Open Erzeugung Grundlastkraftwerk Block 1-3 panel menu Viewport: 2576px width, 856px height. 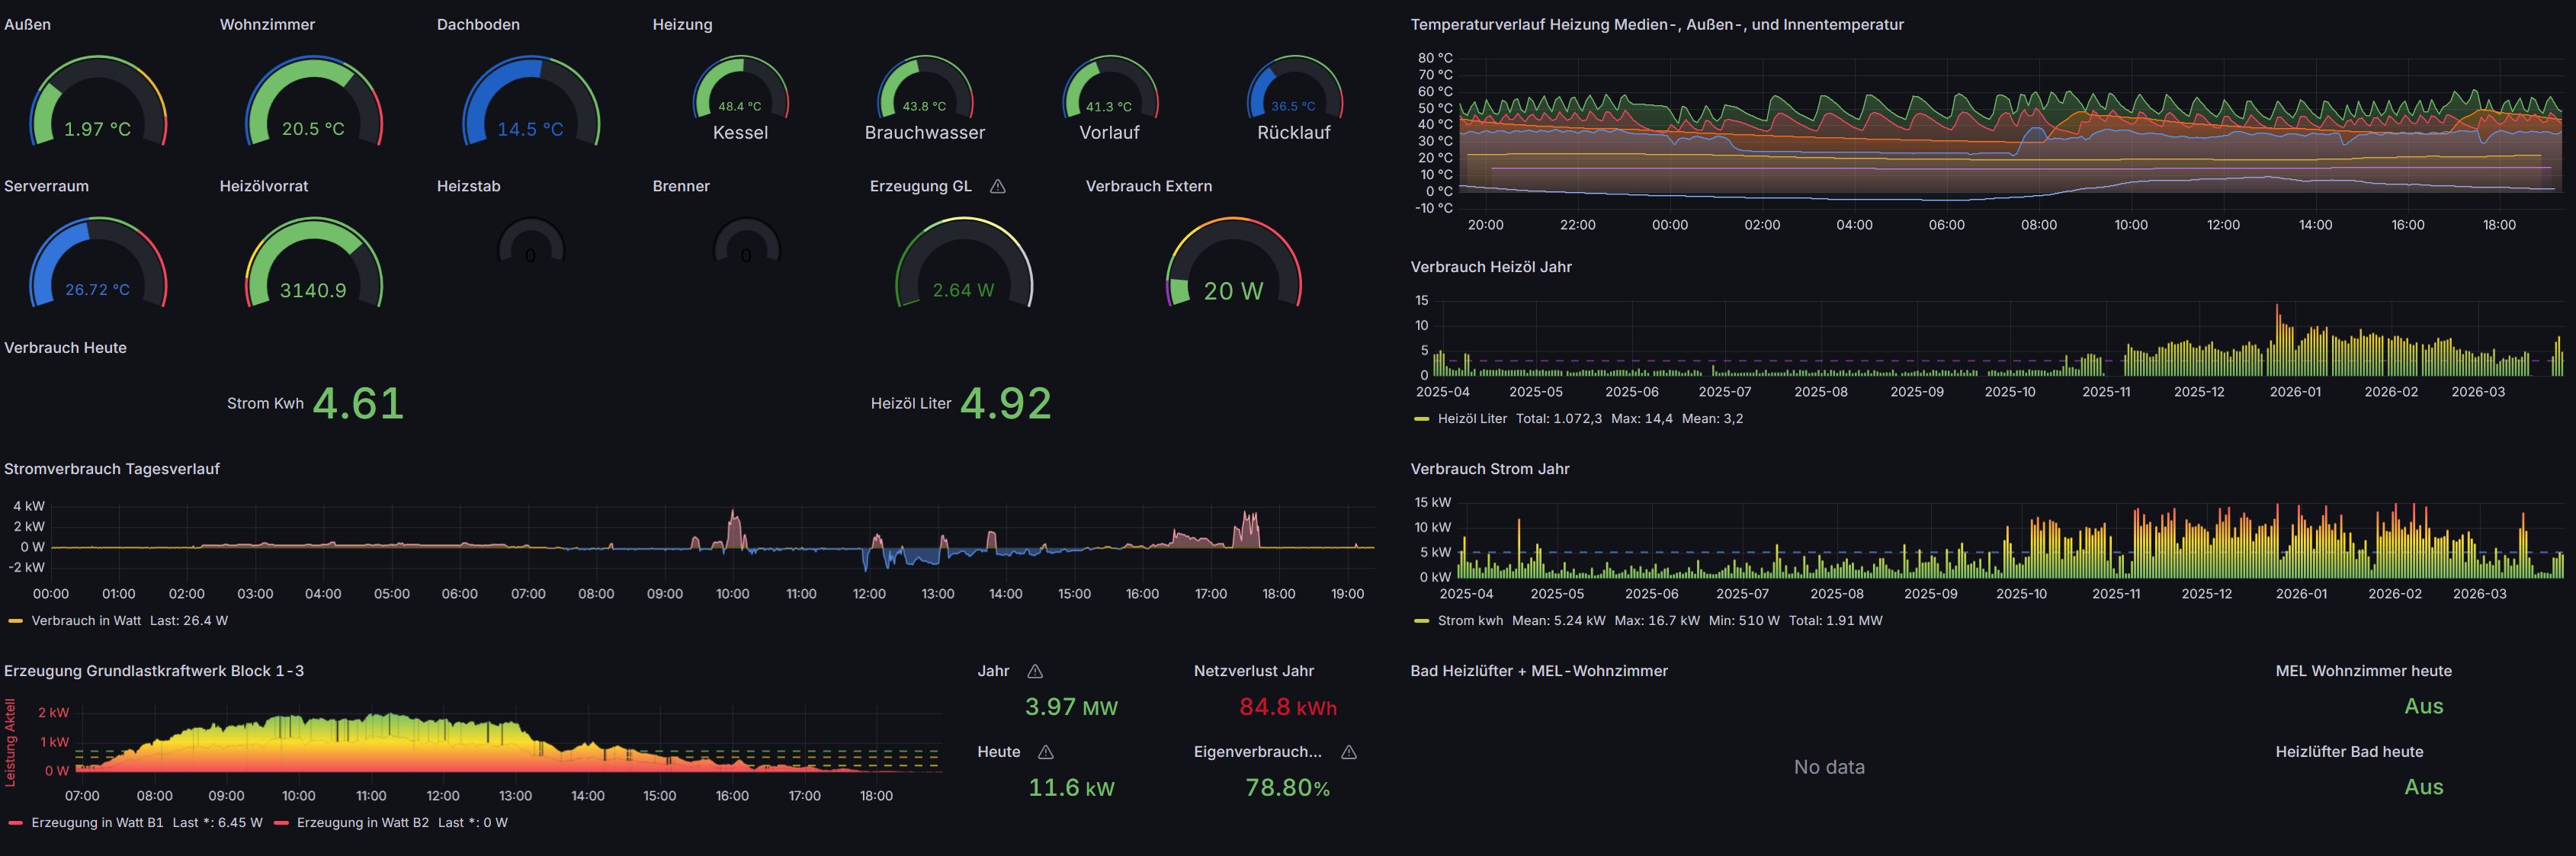tap(153, 671)
